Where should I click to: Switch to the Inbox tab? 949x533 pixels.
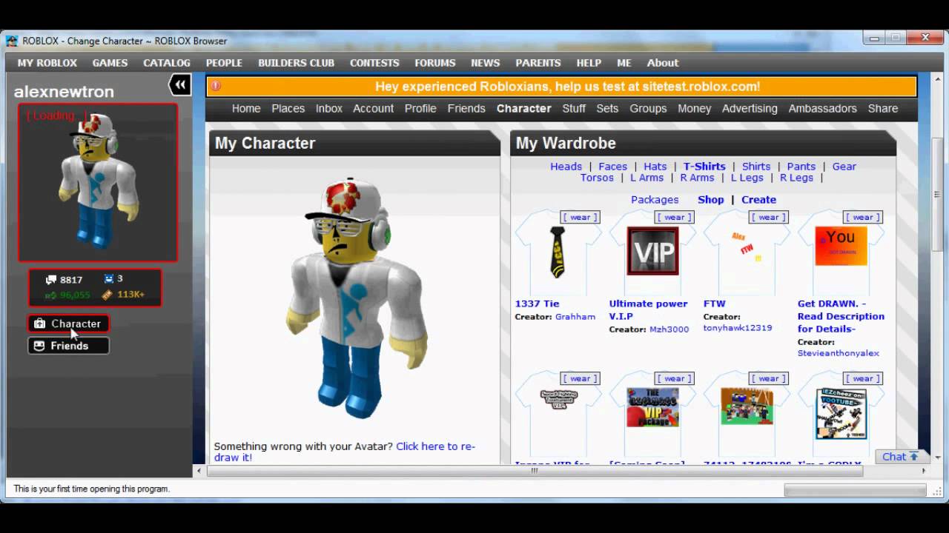[329, 108]
